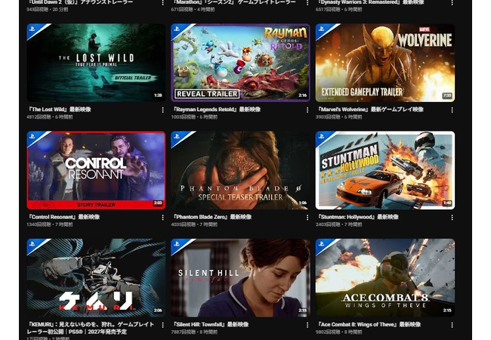Click the KEMURI 見えないものを、狩れ title link
The height and width of the screenshot is (340, 491).
pos(91,328)
